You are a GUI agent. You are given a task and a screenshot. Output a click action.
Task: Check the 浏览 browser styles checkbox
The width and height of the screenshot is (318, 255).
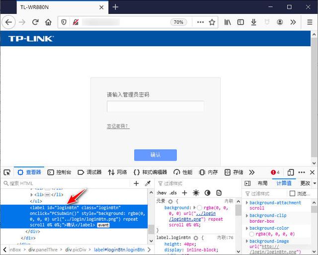click(x=292, y=193)
